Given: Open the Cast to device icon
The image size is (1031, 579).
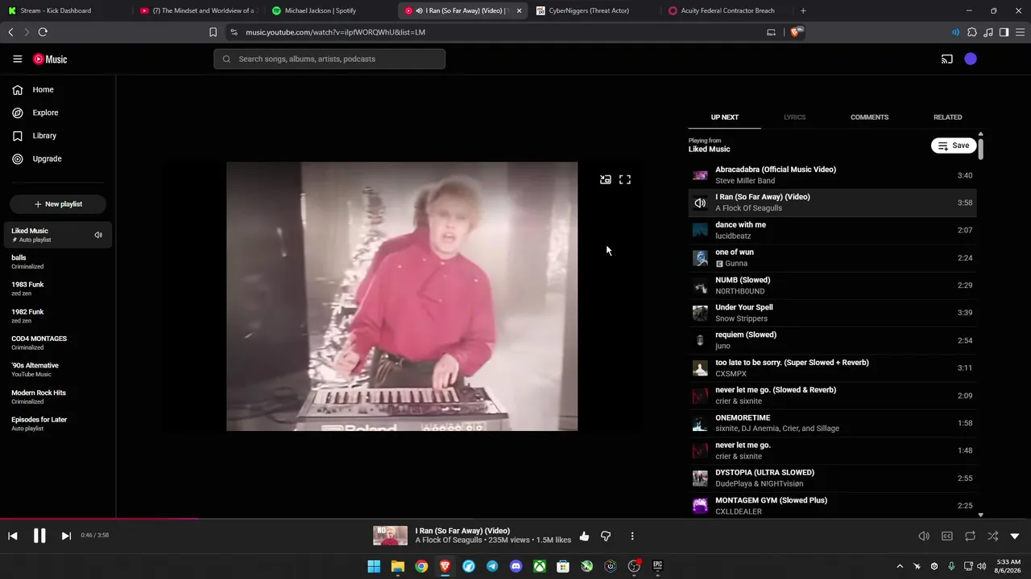Looking at the screenshot, I should click(947, 59).
